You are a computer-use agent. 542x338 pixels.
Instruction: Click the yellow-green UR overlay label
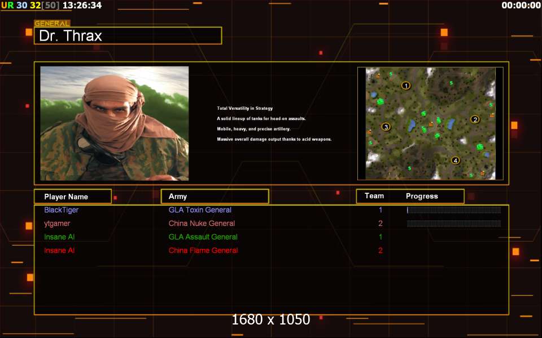click(7, 6)
